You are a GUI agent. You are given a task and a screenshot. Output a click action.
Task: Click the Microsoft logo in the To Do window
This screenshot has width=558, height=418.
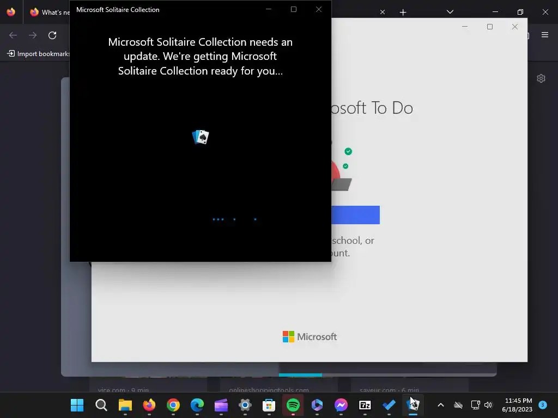310,336
